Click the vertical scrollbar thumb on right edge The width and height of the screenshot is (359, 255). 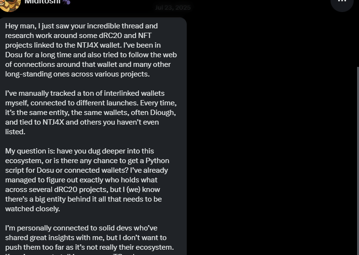click(x=358, y=161)
